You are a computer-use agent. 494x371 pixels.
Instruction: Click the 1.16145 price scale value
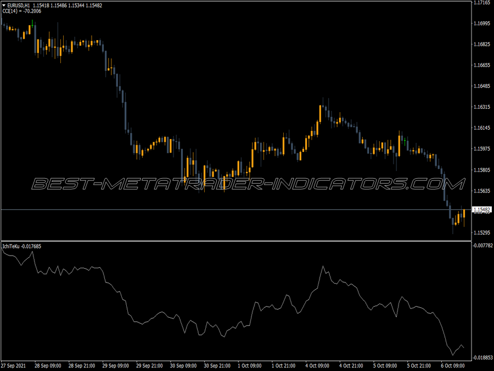pos(482,128)
